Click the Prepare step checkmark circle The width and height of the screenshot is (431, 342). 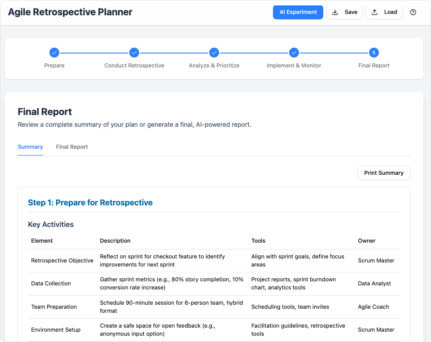coord(54,53)
